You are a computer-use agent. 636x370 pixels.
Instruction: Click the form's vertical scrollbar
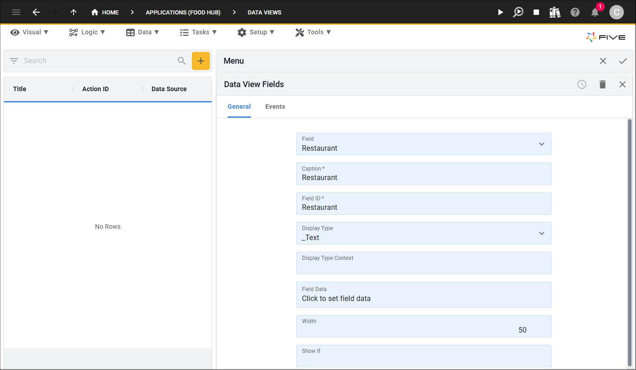click(630, 242)
